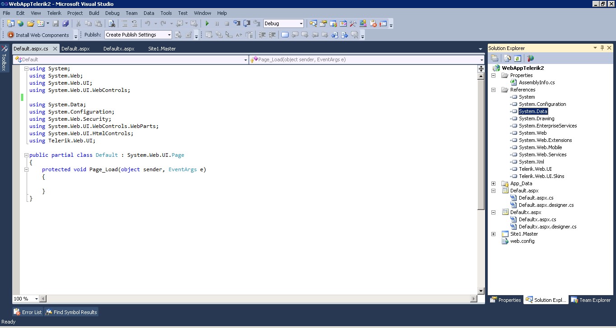Image resolution: width=616 pixels, height=328 pixels.
Task: Collapse the References folder node
Action: (493, 90)
